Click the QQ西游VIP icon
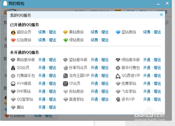This screenshot has width=175, height=126. [x=118, y=76]
